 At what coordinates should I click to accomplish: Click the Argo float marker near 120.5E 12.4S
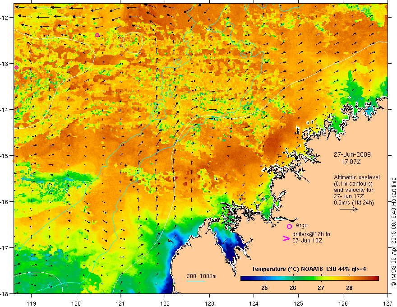click(97, 35)
